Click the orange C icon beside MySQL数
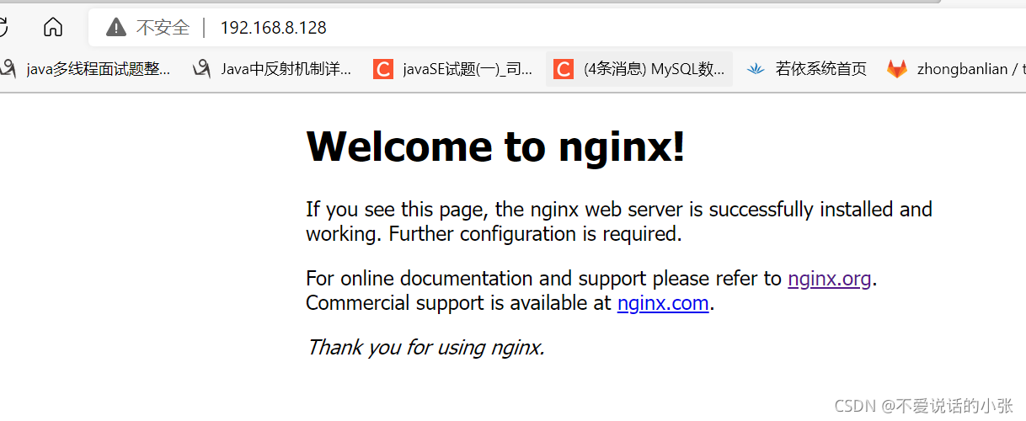 [564, 69]
